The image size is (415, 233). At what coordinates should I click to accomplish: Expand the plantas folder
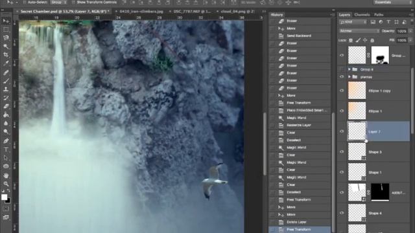pos(350,77)
